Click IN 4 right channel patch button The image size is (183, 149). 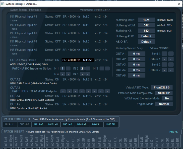click(68, 74)
